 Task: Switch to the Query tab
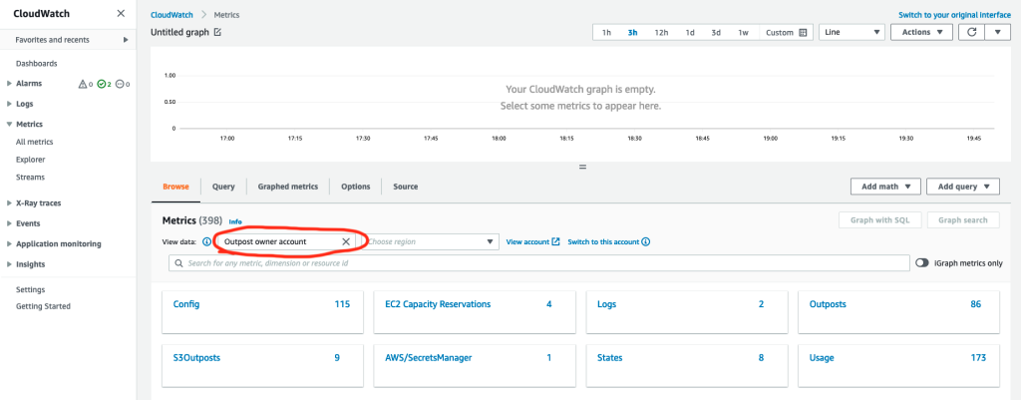point(223,187)
